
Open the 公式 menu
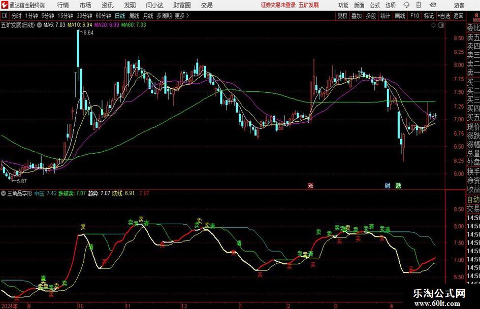pyautogui.click(x=375, y=5)
